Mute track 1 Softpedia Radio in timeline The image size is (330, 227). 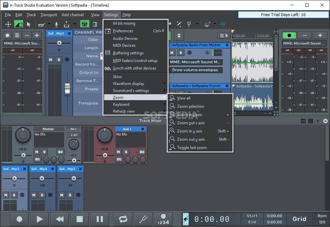tap(172, 53)
